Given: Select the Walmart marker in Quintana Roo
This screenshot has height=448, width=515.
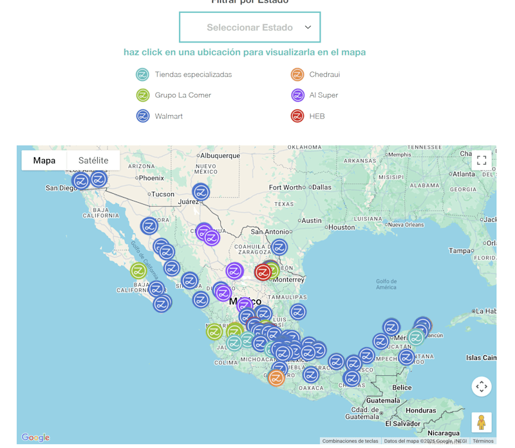Looking at the screenshot, I should coord(406,357).
